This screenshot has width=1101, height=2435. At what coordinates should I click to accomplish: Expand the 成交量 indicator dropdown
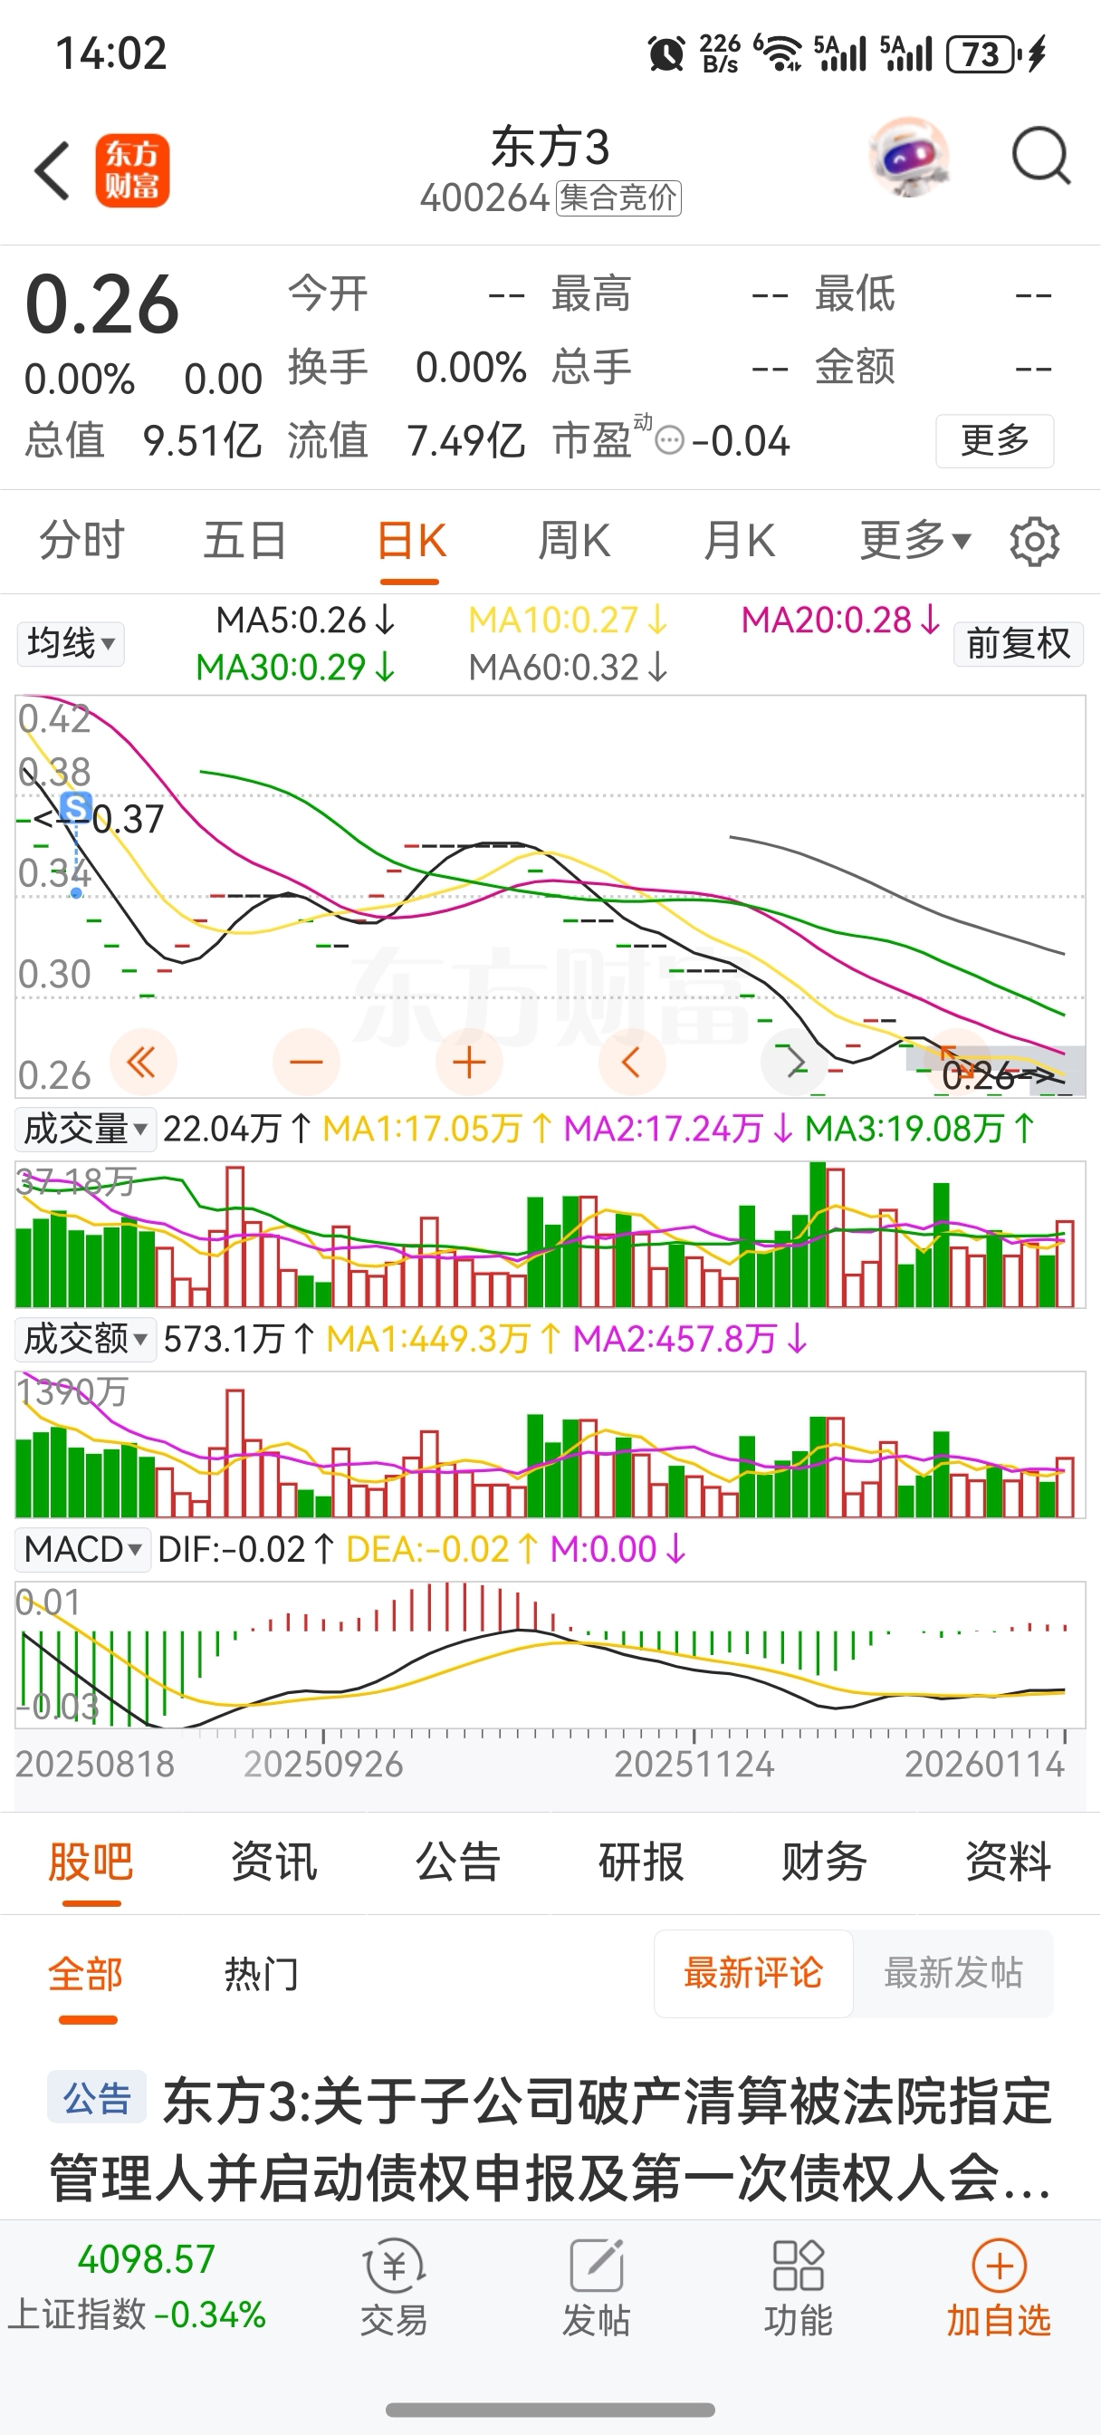(x=85, y=1129)
